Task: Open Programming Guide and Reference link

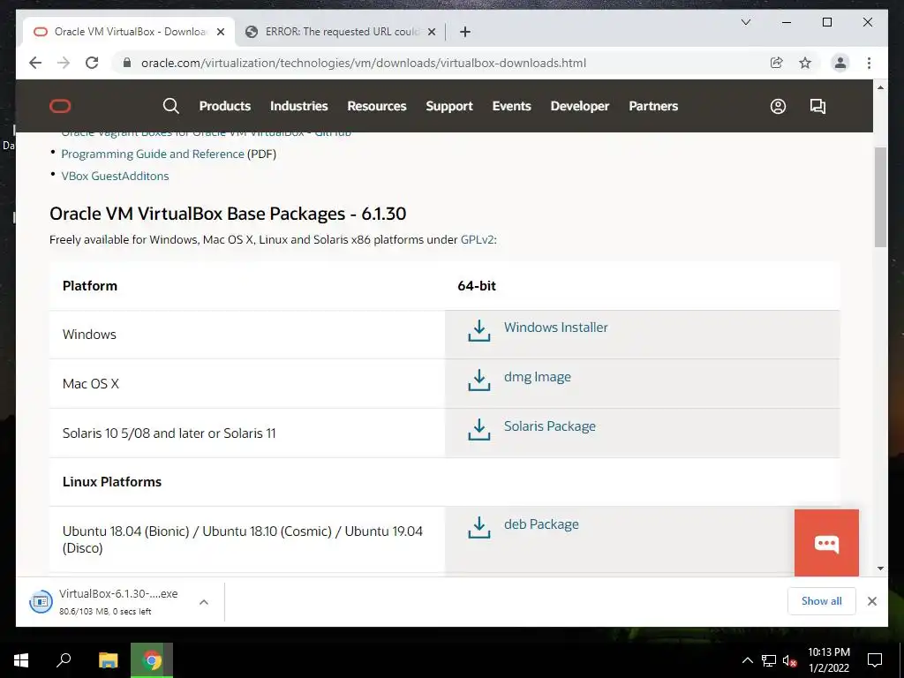Action: 152,154
